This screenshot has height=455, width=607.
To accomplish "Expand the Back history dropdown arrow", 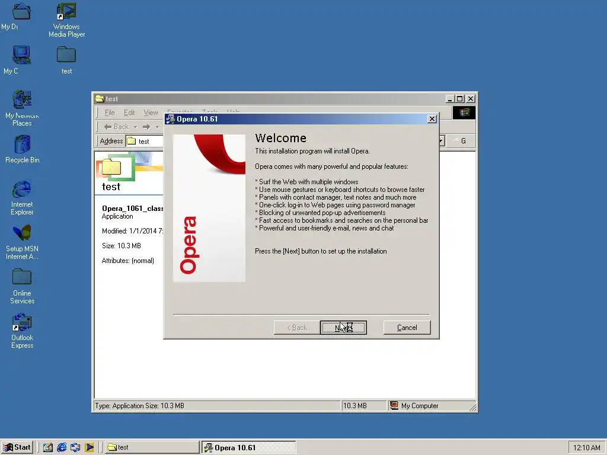I will [136, 127].
